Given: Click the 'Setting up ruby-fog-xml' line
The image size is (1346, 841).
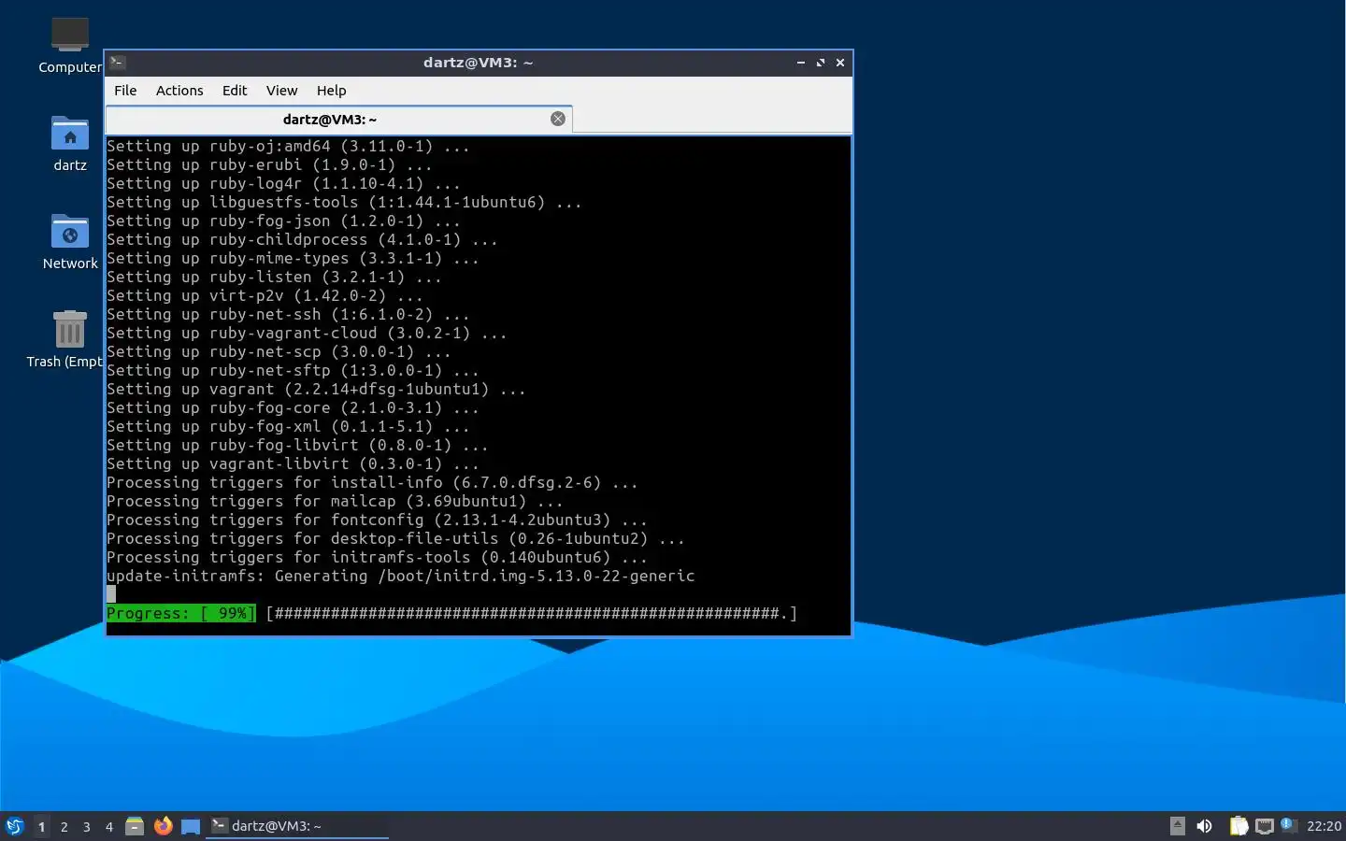Looking at the screenshot, I should coord(288,427).
